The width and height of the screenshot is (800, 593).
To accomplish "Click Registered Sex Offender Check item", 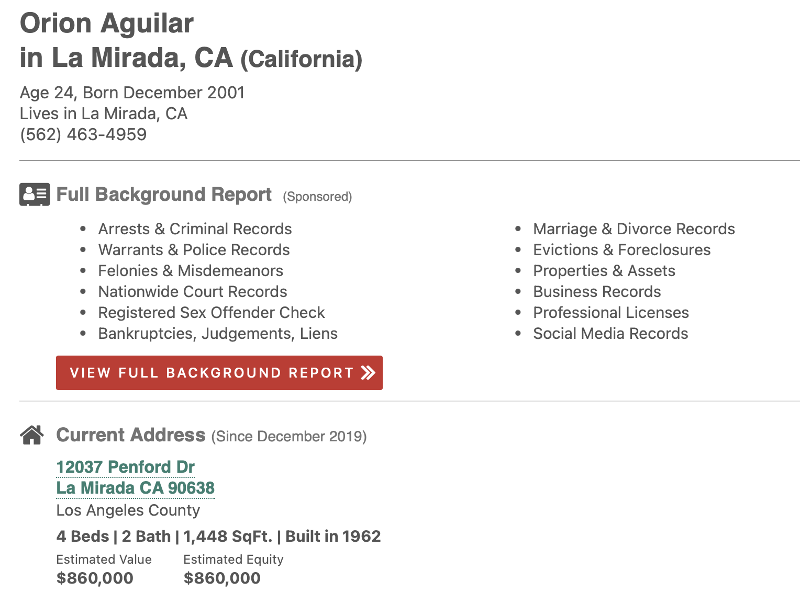I will click(212, 313).
